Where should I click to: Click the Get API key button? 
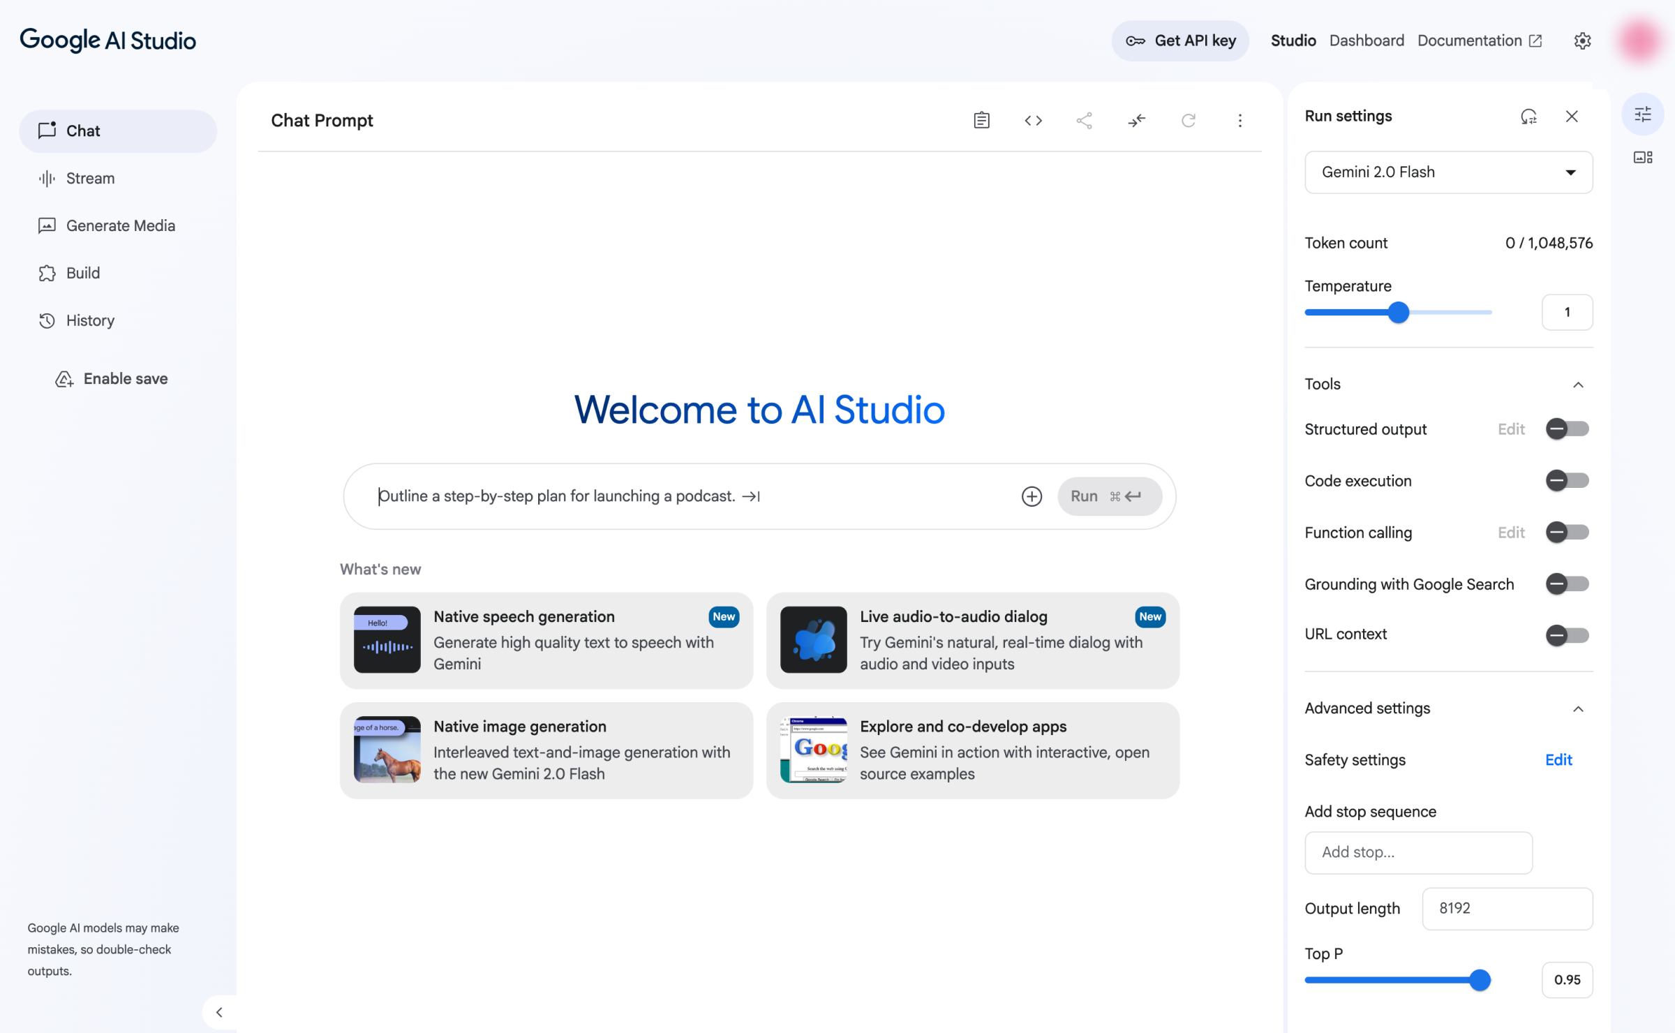(x=1180, y=40)
